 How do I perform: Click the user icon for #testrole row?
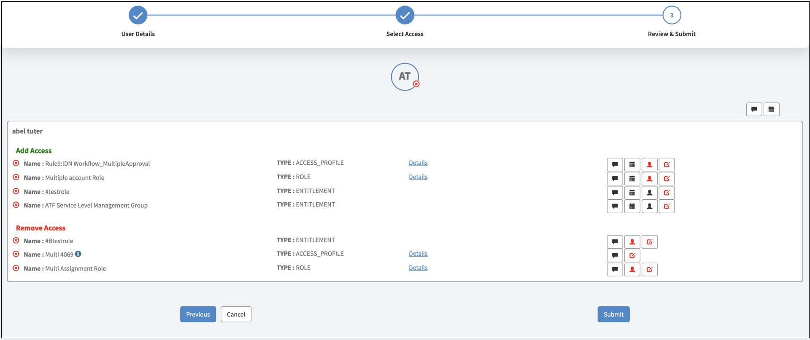coord(649,193)
